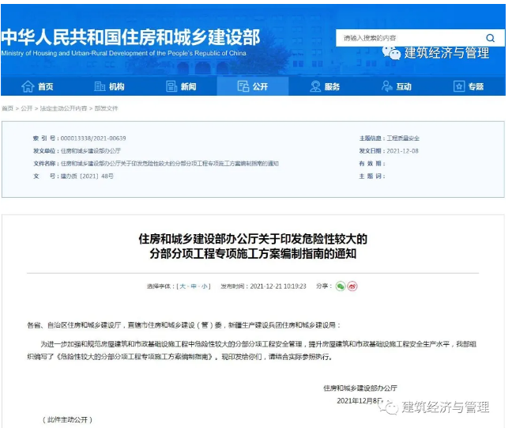Screen dimensions: 512x428
Task: Click the ministry name header logo
Action: pyautogui.click(x=130, y=40)
